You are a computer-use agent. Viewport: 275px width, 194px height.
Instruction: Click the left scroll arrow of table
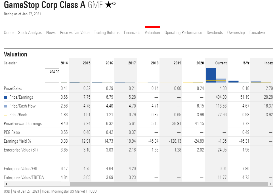click(6, 184)
